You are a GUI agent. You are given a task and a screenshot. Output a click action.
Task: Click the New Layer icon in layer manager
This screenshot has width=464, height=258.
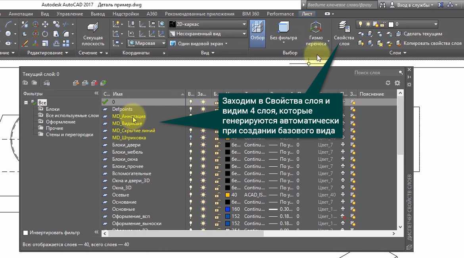(76, 83)
